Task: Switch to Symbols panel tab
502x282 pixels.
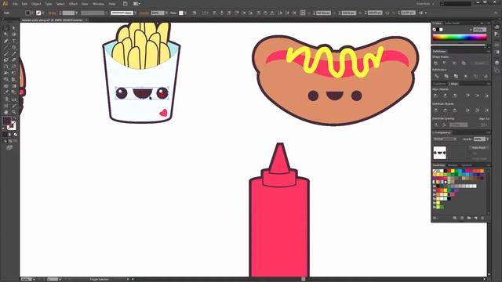Action: 467,165
